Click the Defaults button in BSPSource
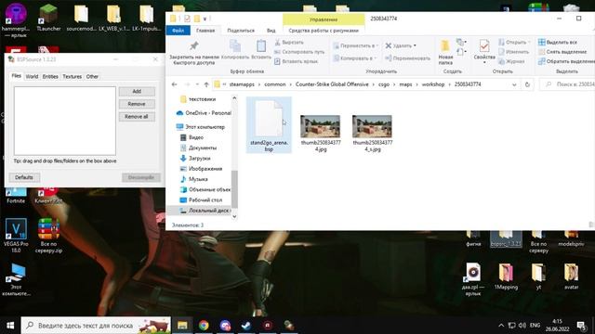This screenshot has height=334, width=595. click(x=24, y=177)
